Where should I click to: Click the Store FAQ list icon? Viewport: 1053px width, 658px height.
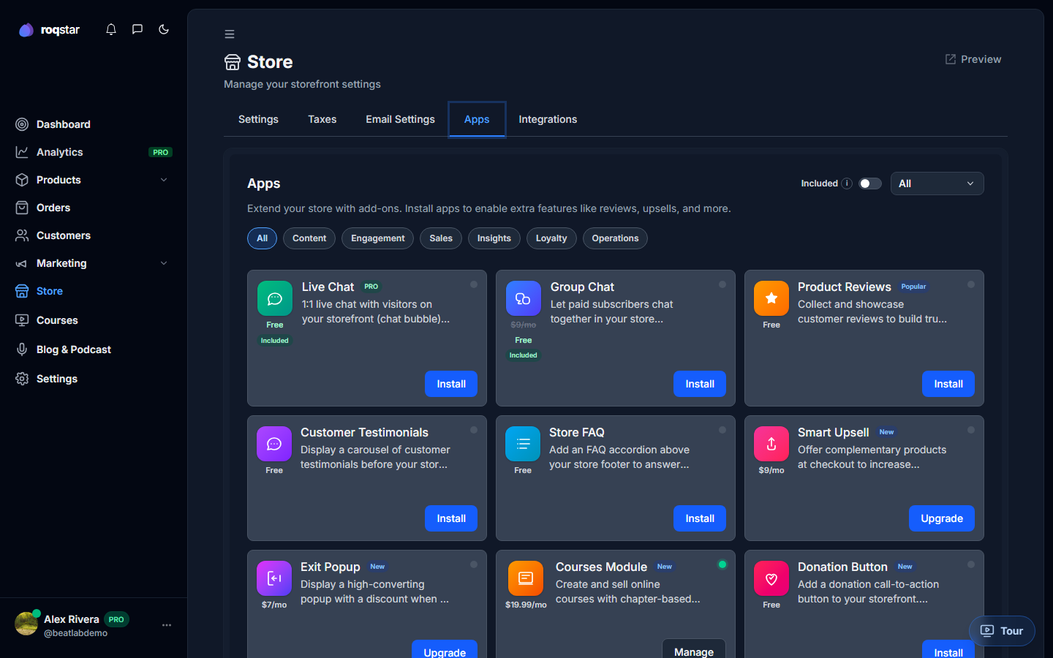coord(523,444)
